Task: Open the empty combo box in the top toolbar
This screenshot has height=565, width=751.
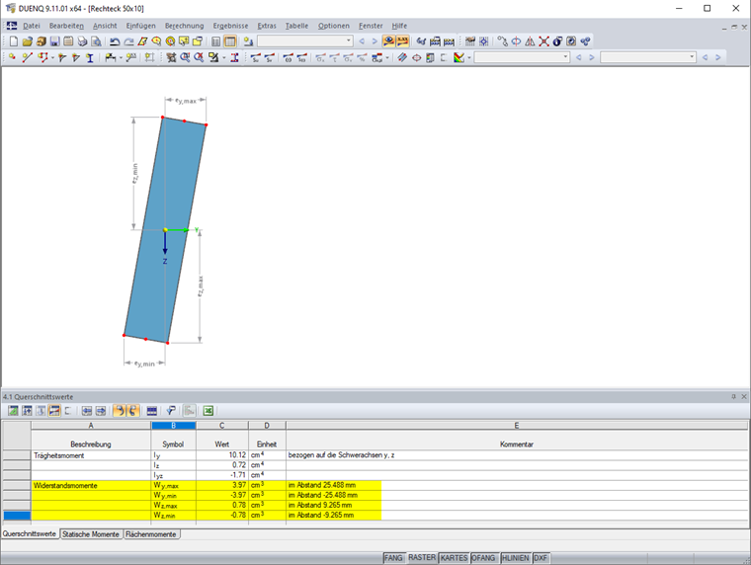Action: 305,41
